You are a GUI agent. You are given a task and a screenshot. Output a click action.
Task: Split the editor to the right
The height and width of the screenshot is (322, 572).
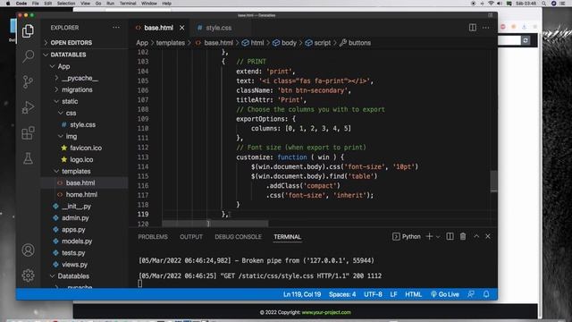[473, 28]
